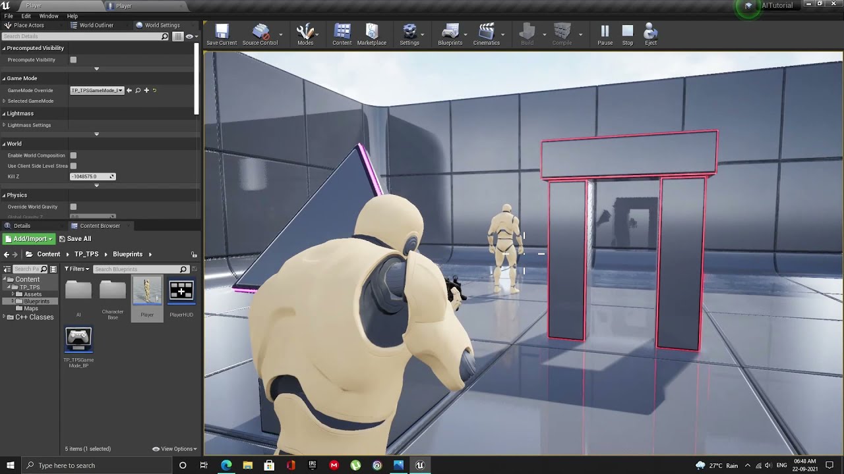
Task: Open the Cinematics toolbar icon
Action: point(487,35)
